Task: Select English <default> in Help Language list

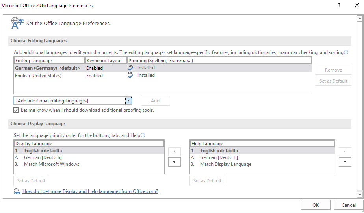Action: tap(262, 150)
